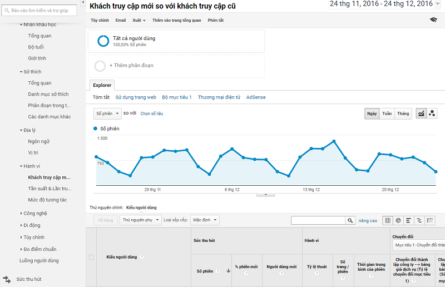Click the table search input field

[x=318, y=220]
